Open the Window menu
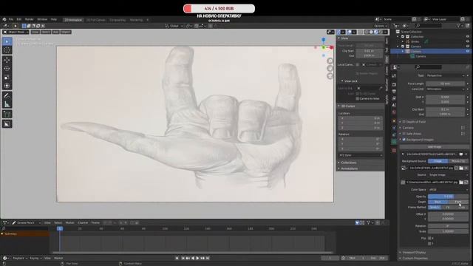 [42, 19]
